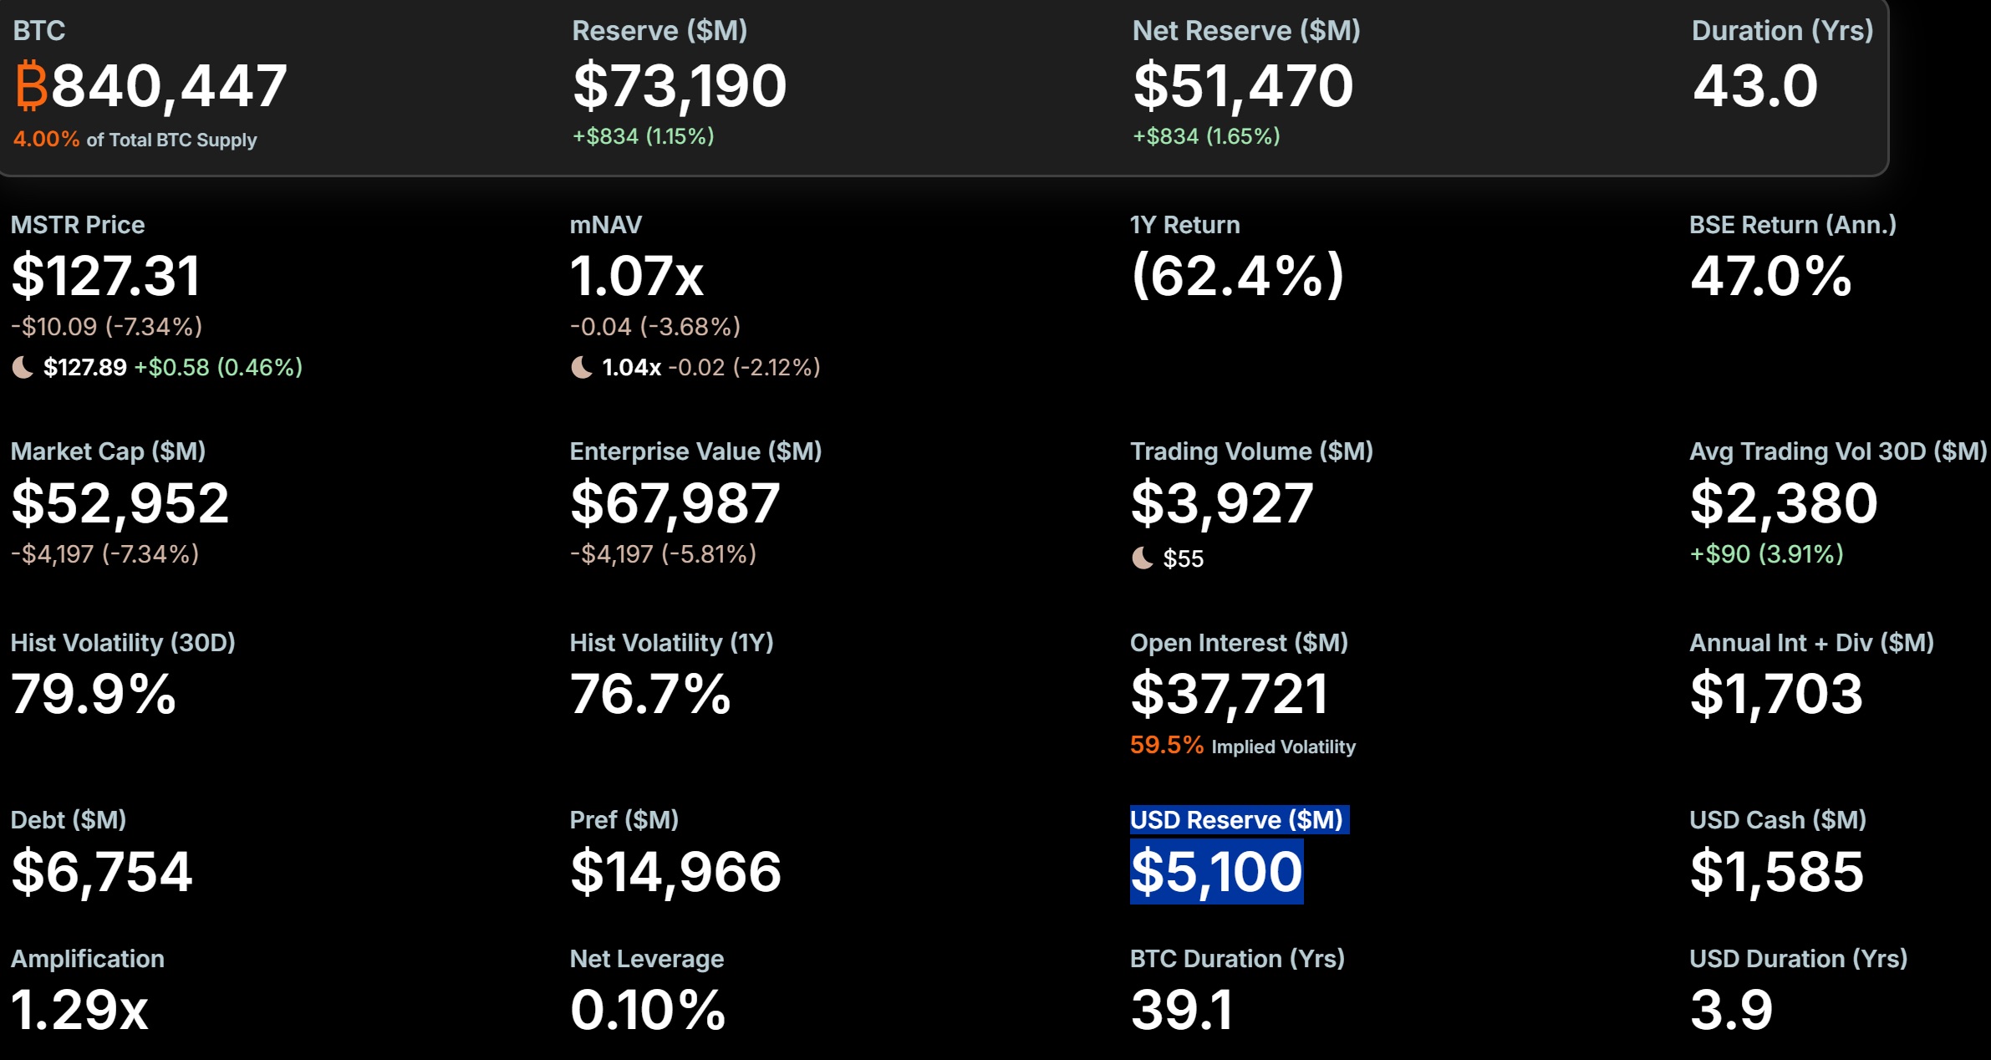Click the highlighted $5,100 value
Image resolution: width=1991 pixels, height=1060 pixels.
pos(1216,872)
